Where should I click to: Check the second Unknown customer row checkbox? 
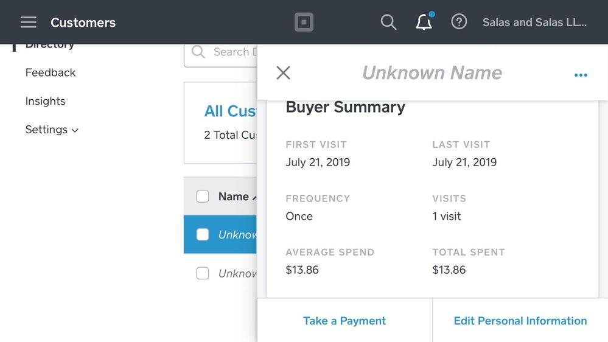click(x=203, y=273)
